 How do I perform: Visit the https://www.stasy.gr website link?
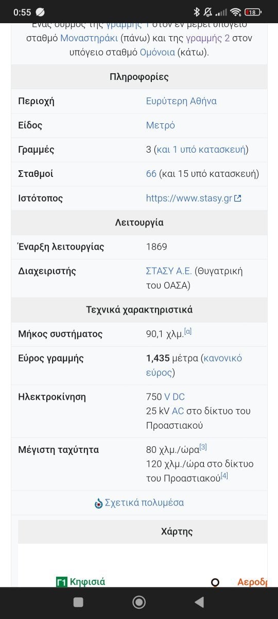(x=189, y=198)
